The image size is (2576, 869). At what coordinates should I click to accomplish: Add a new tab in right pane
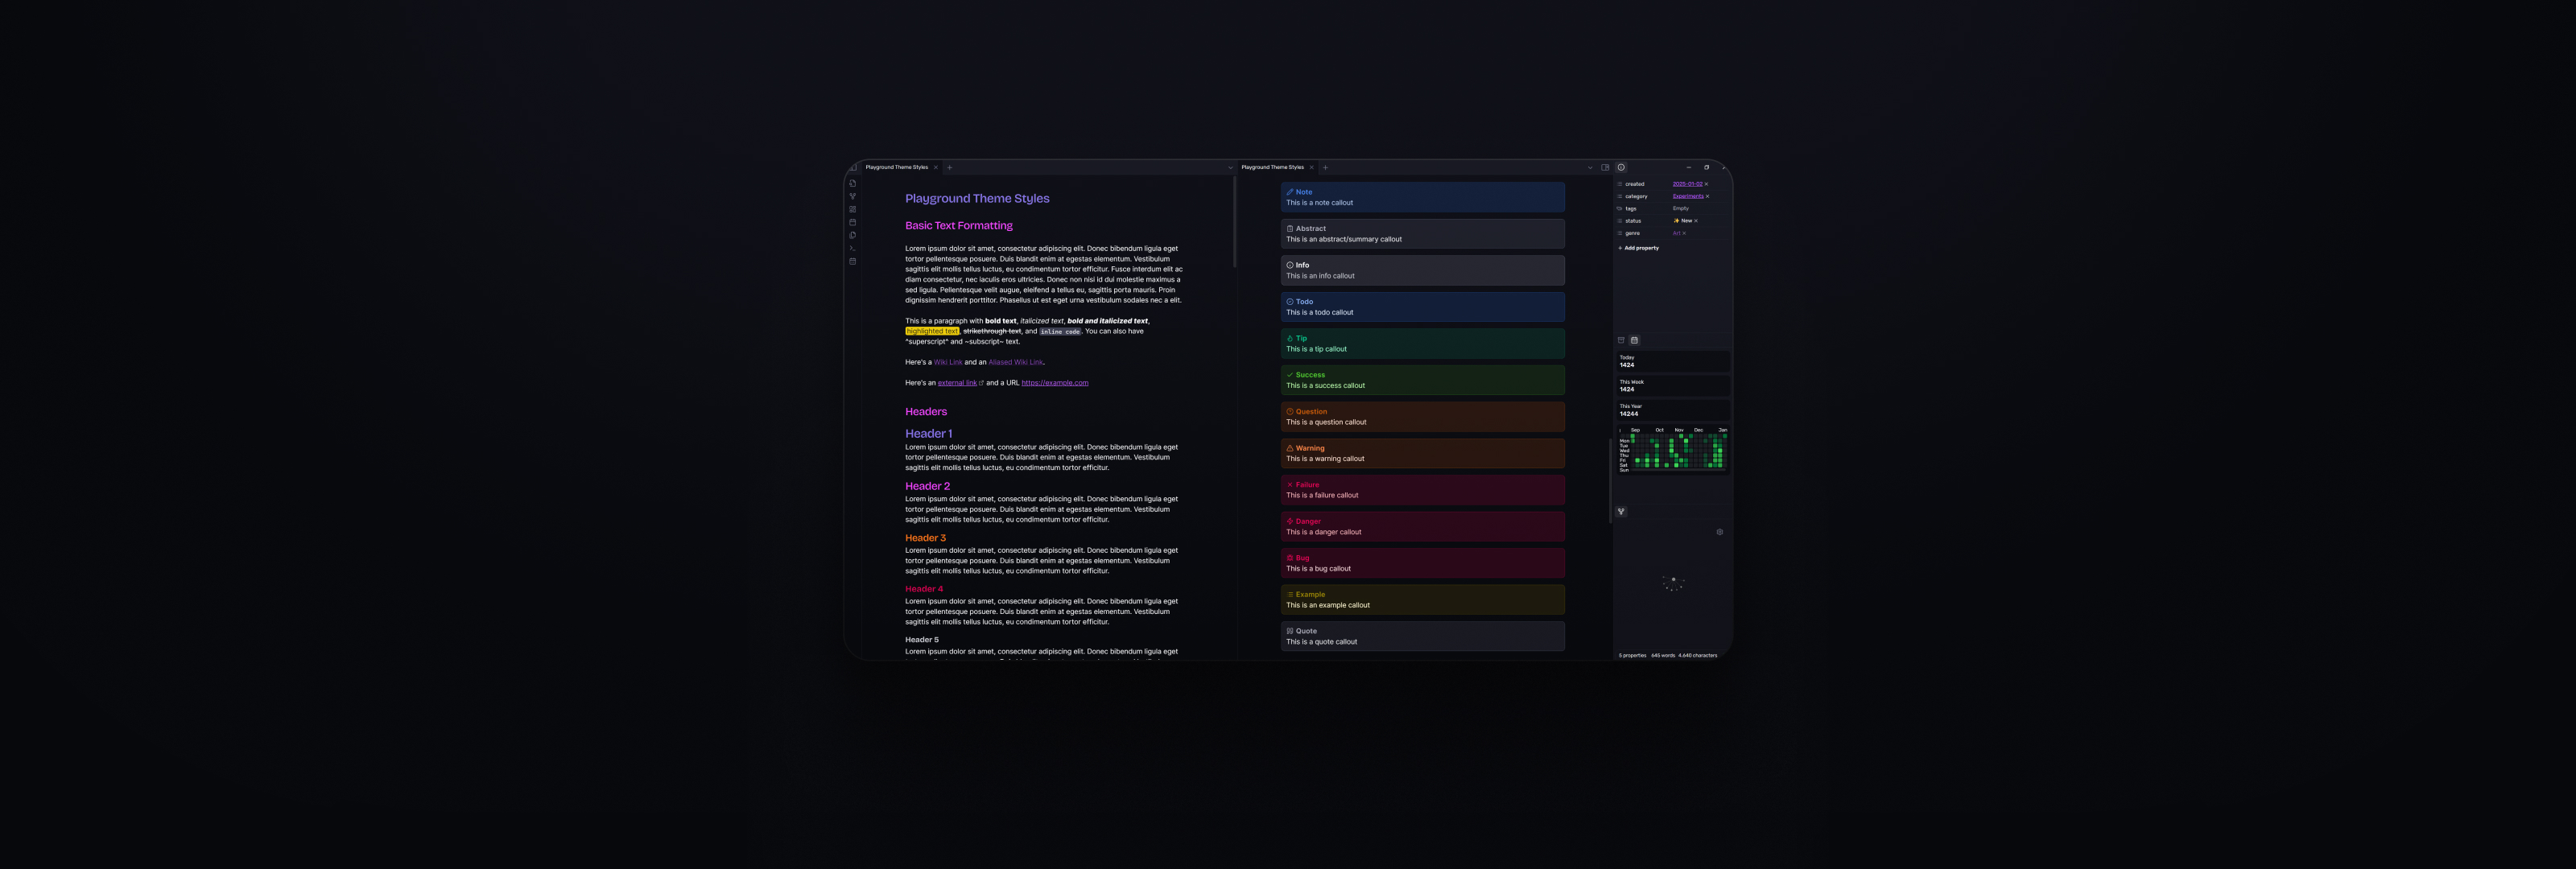pyautogui.click(x=1325, y=167)
